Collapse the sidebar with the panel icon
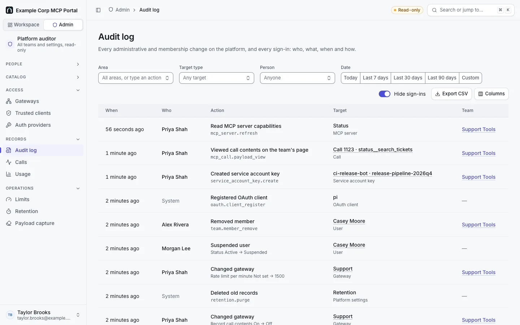 point(98,10)
